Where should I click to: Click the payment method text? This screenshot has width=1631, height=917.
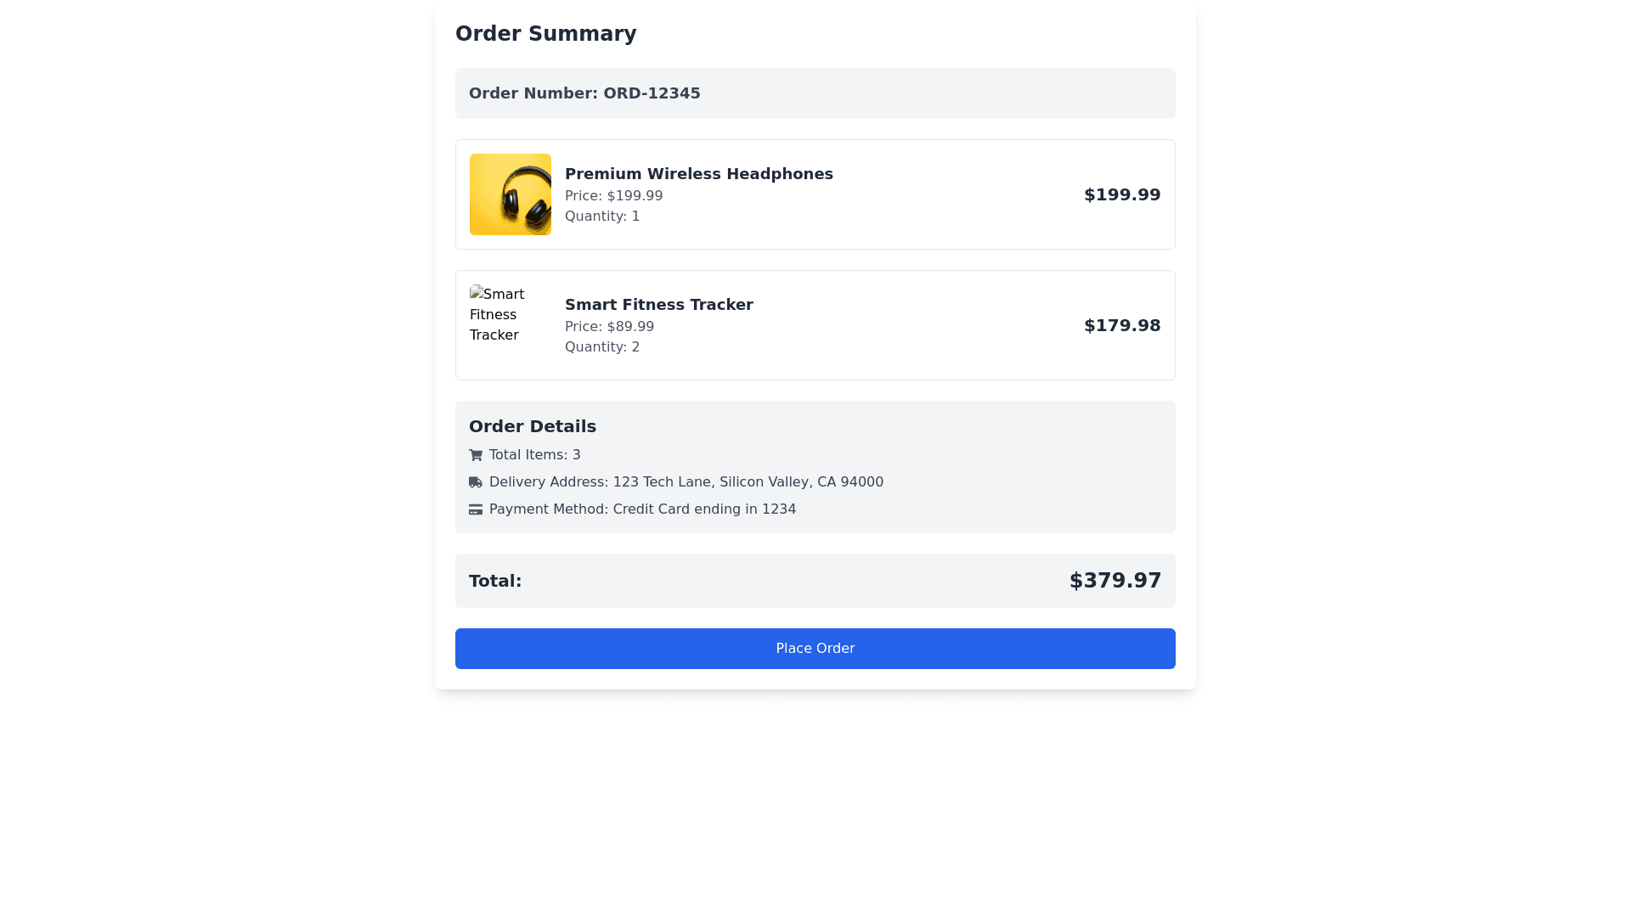[x=642, y=509]
